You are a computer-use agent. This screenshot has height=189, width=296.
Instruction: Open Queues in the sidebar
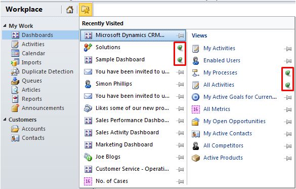[32, 81]
